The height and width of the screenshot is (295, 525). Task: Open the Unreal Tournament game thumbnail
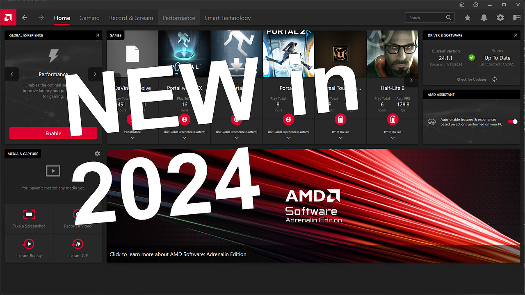(340, 54)
